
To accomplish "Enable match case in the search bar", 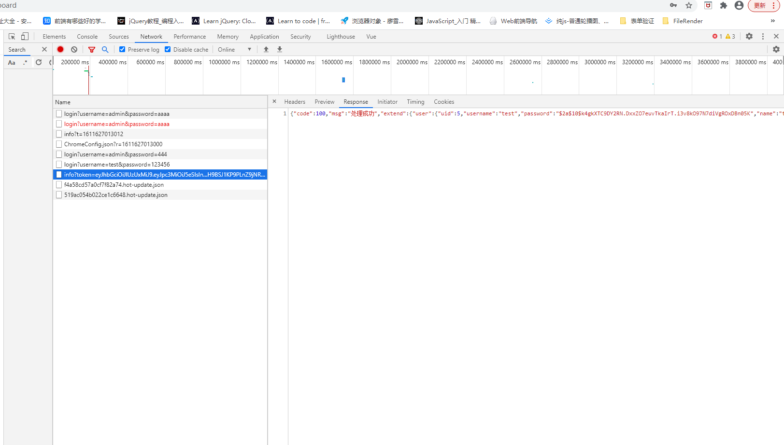I will point(11,62).
